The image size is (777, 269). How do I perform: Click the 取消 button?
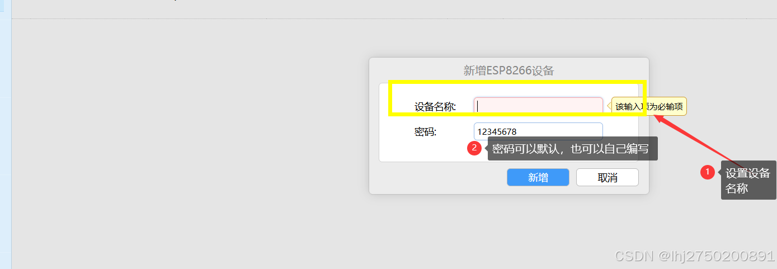608,177
